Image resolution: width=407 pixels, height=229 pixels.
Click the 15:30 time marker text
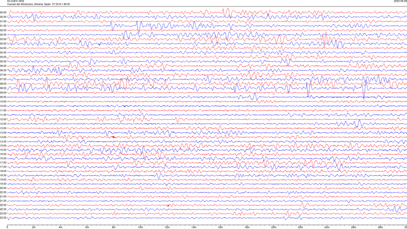tap(3, 150)
